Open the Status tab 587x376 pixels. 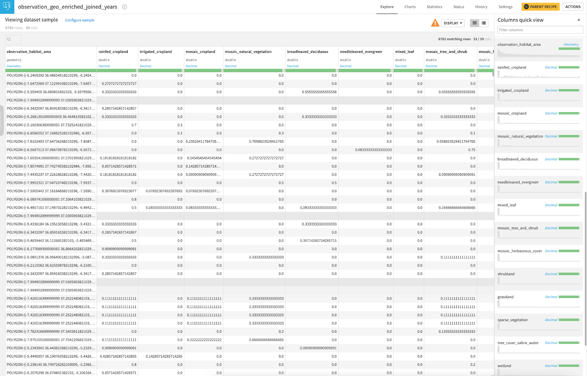(459, 7)
